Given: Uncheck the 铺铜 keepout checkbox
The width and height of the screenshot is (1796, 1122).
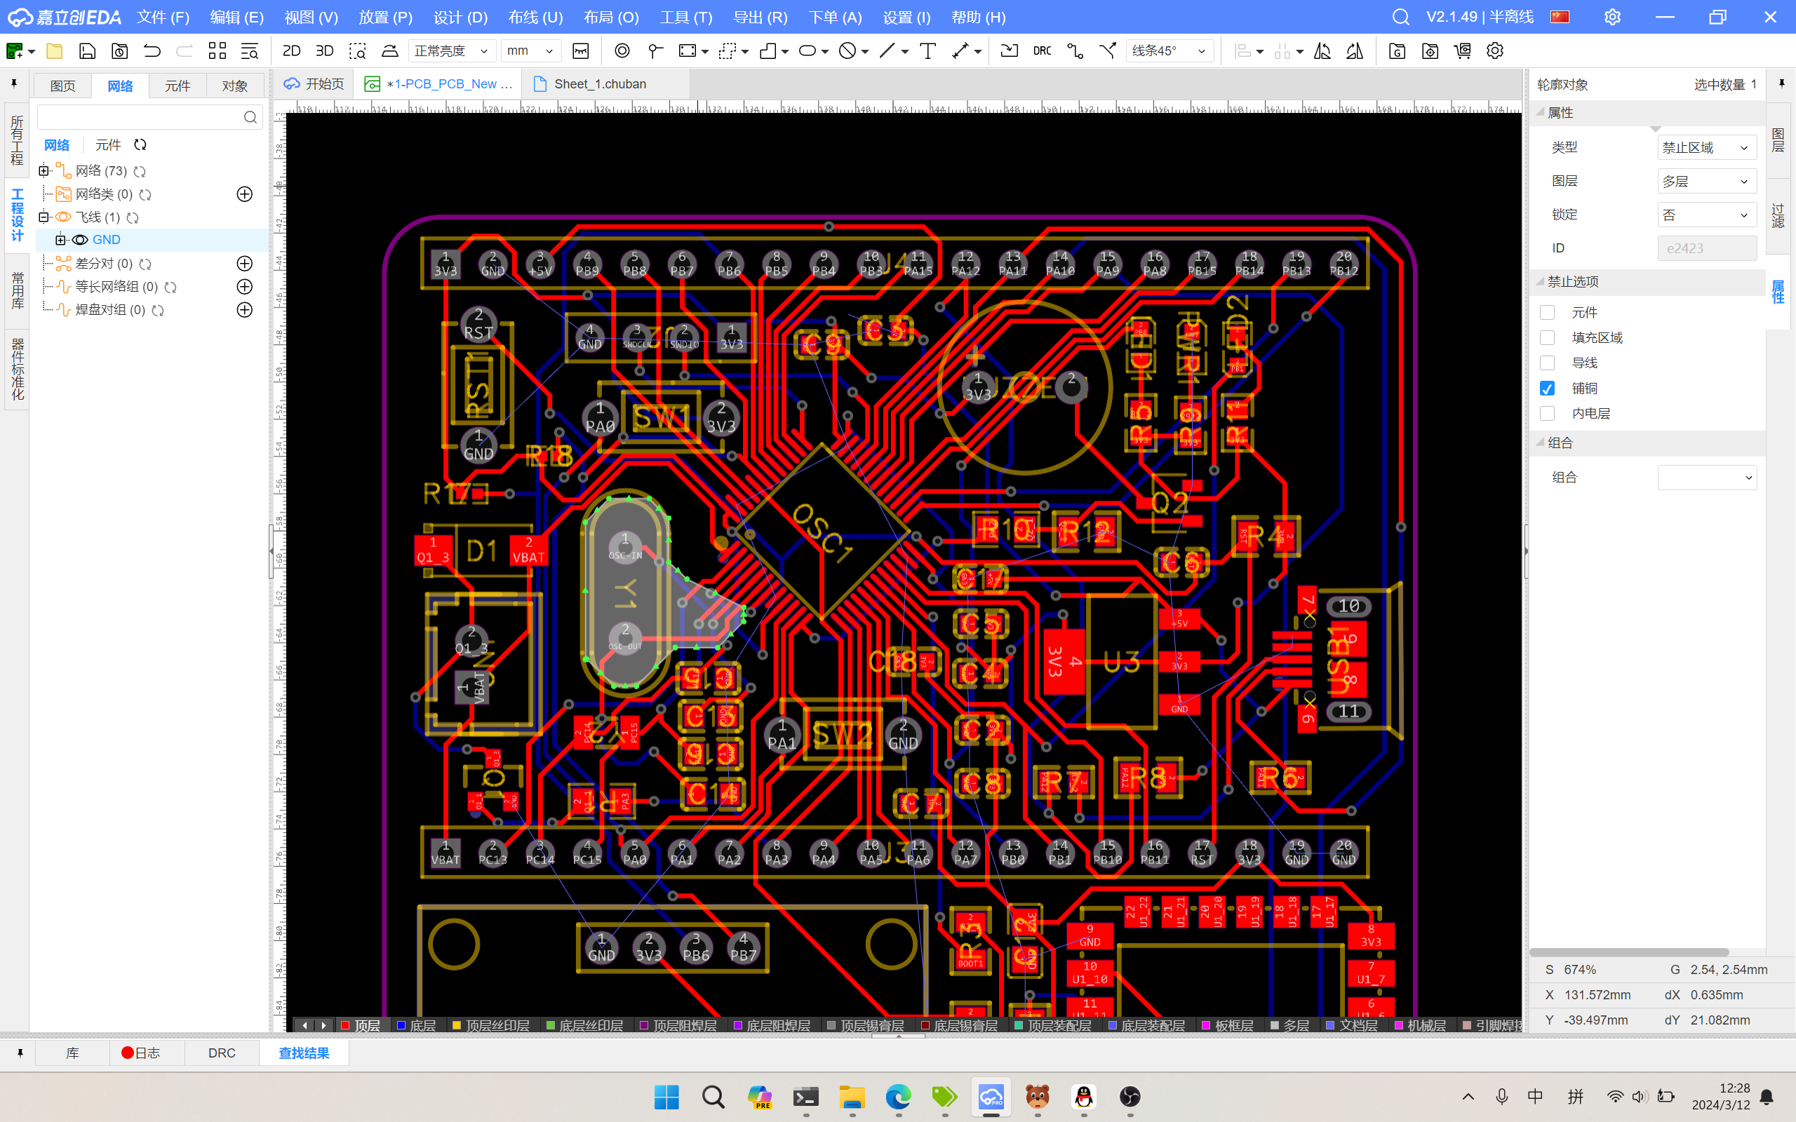Looking at the screenshot, I should point(1548,388).
